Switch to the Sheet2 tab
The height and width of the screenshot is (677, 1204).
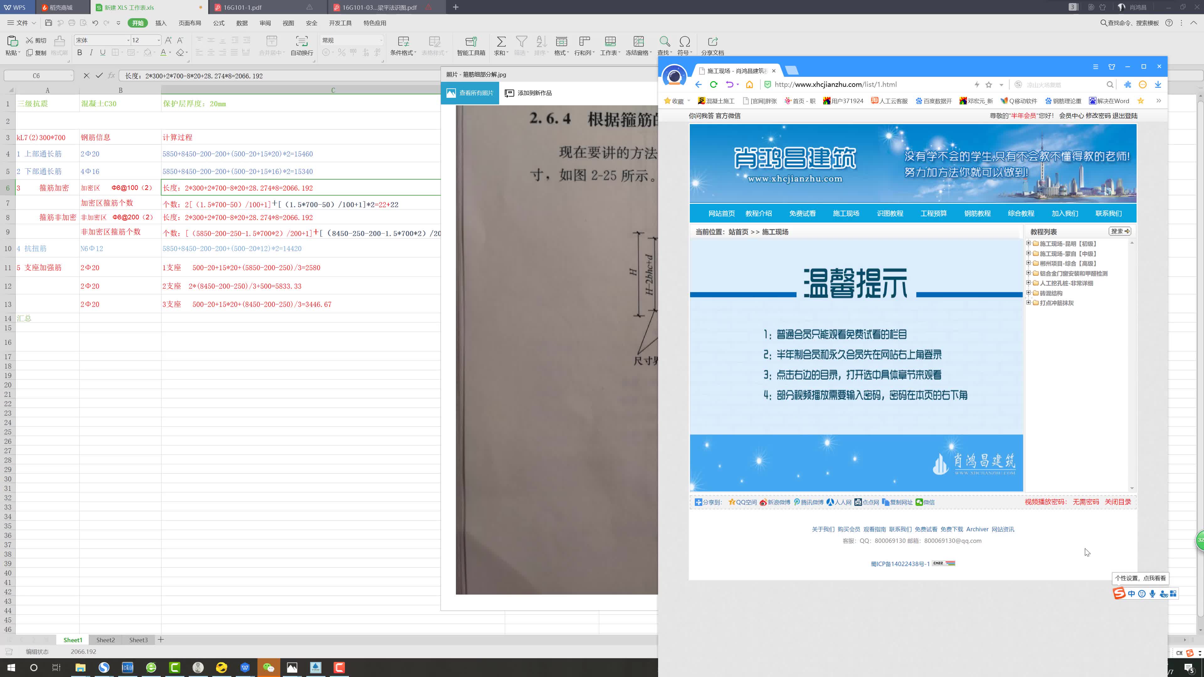point(106,640)
